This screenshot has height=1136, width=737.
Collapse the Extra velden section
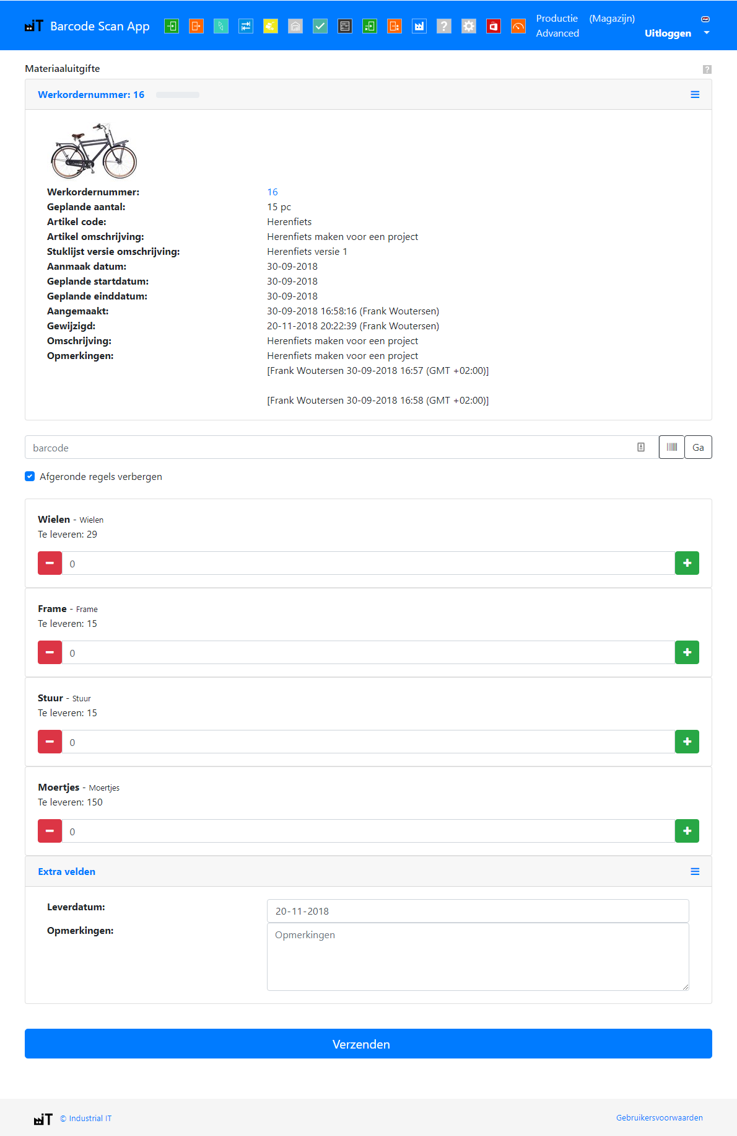pyautogui.click(x=695, y=872)
